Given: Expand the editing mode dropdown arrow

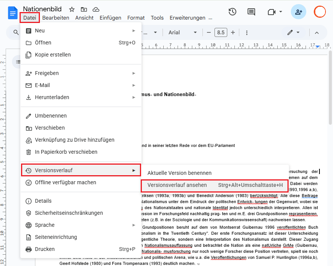Looking at the screenshot, I should (x=298, y=32).
